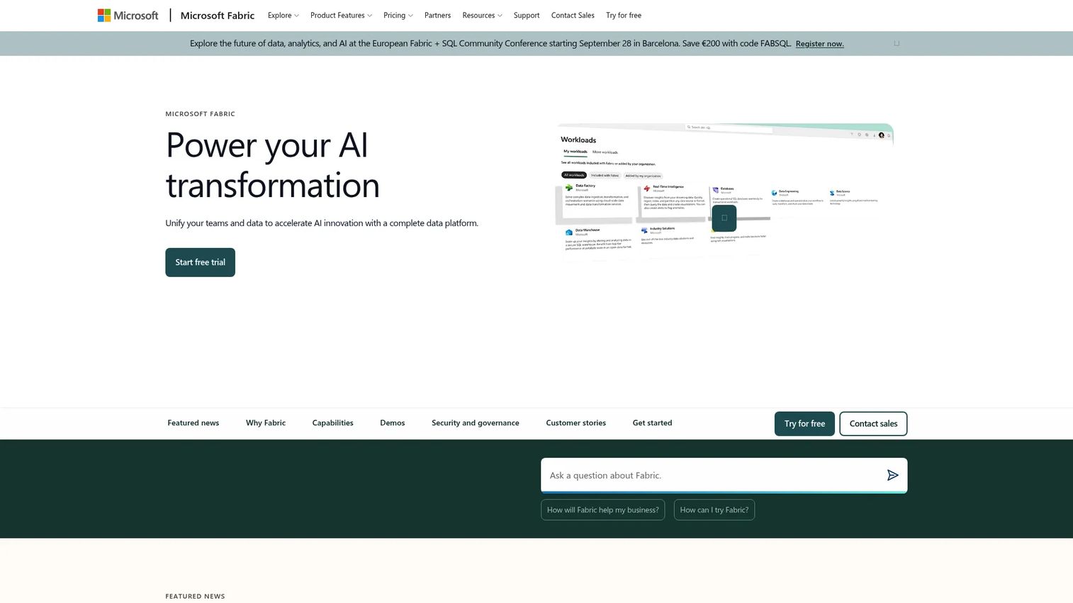Screen dimensions: 1073x603
Task: Open the Product Features dropdown
Action: coord(341,15)
